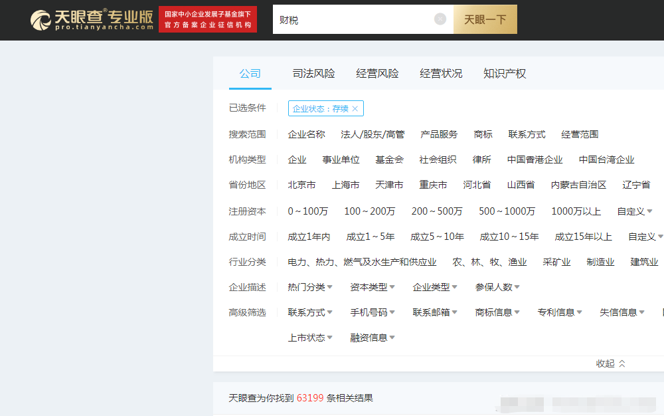Open the 参保人数 dropdown
The height and width of the screenshot is (416, 664).
tap(497, 287)
